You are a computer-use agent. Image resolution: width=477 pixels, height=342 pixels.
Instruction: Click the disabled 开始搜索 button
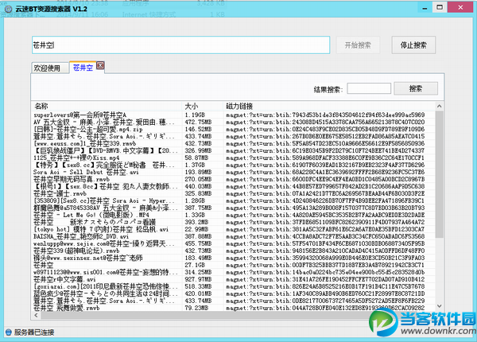coord(358,45)
